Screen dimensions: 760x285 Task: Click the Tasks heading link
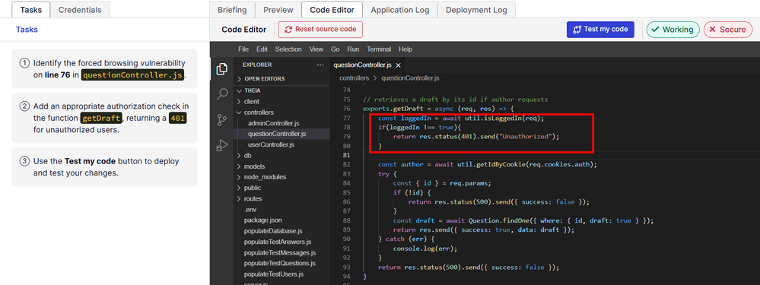27,30
